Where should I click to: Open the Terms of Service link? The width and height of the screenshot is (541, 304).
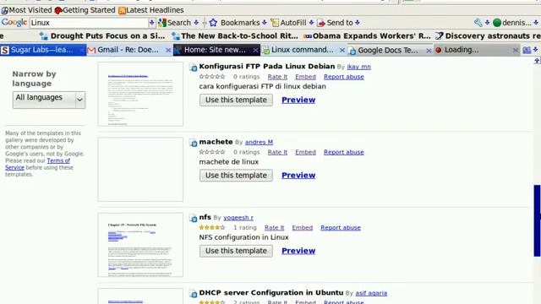pyautogui.click(x=37, y=164)
